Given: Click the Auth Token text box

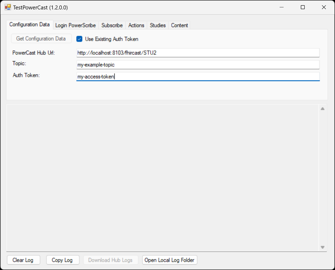Looking at the screenshot, I should pyautogui.click(x=198, y=77).
